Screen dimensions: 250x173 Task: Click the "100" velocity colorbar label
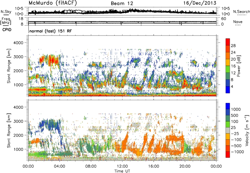(x=234, y=121)
